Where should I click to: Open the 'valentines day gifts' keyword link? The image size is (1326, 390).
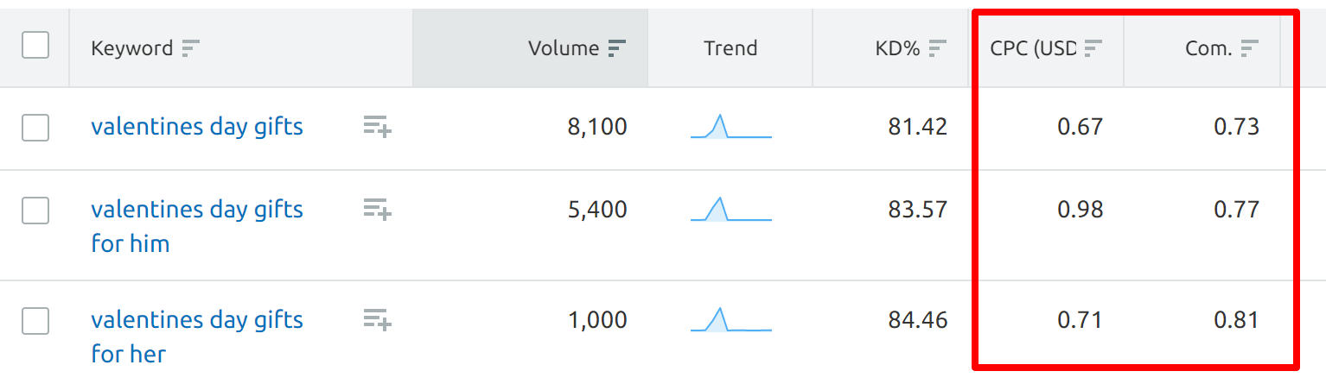197,127
